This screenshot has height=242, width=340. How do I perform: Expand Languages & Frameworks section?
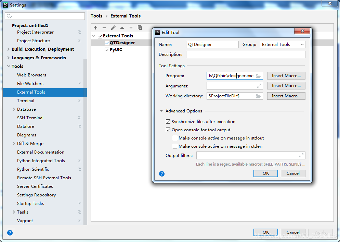9,58
